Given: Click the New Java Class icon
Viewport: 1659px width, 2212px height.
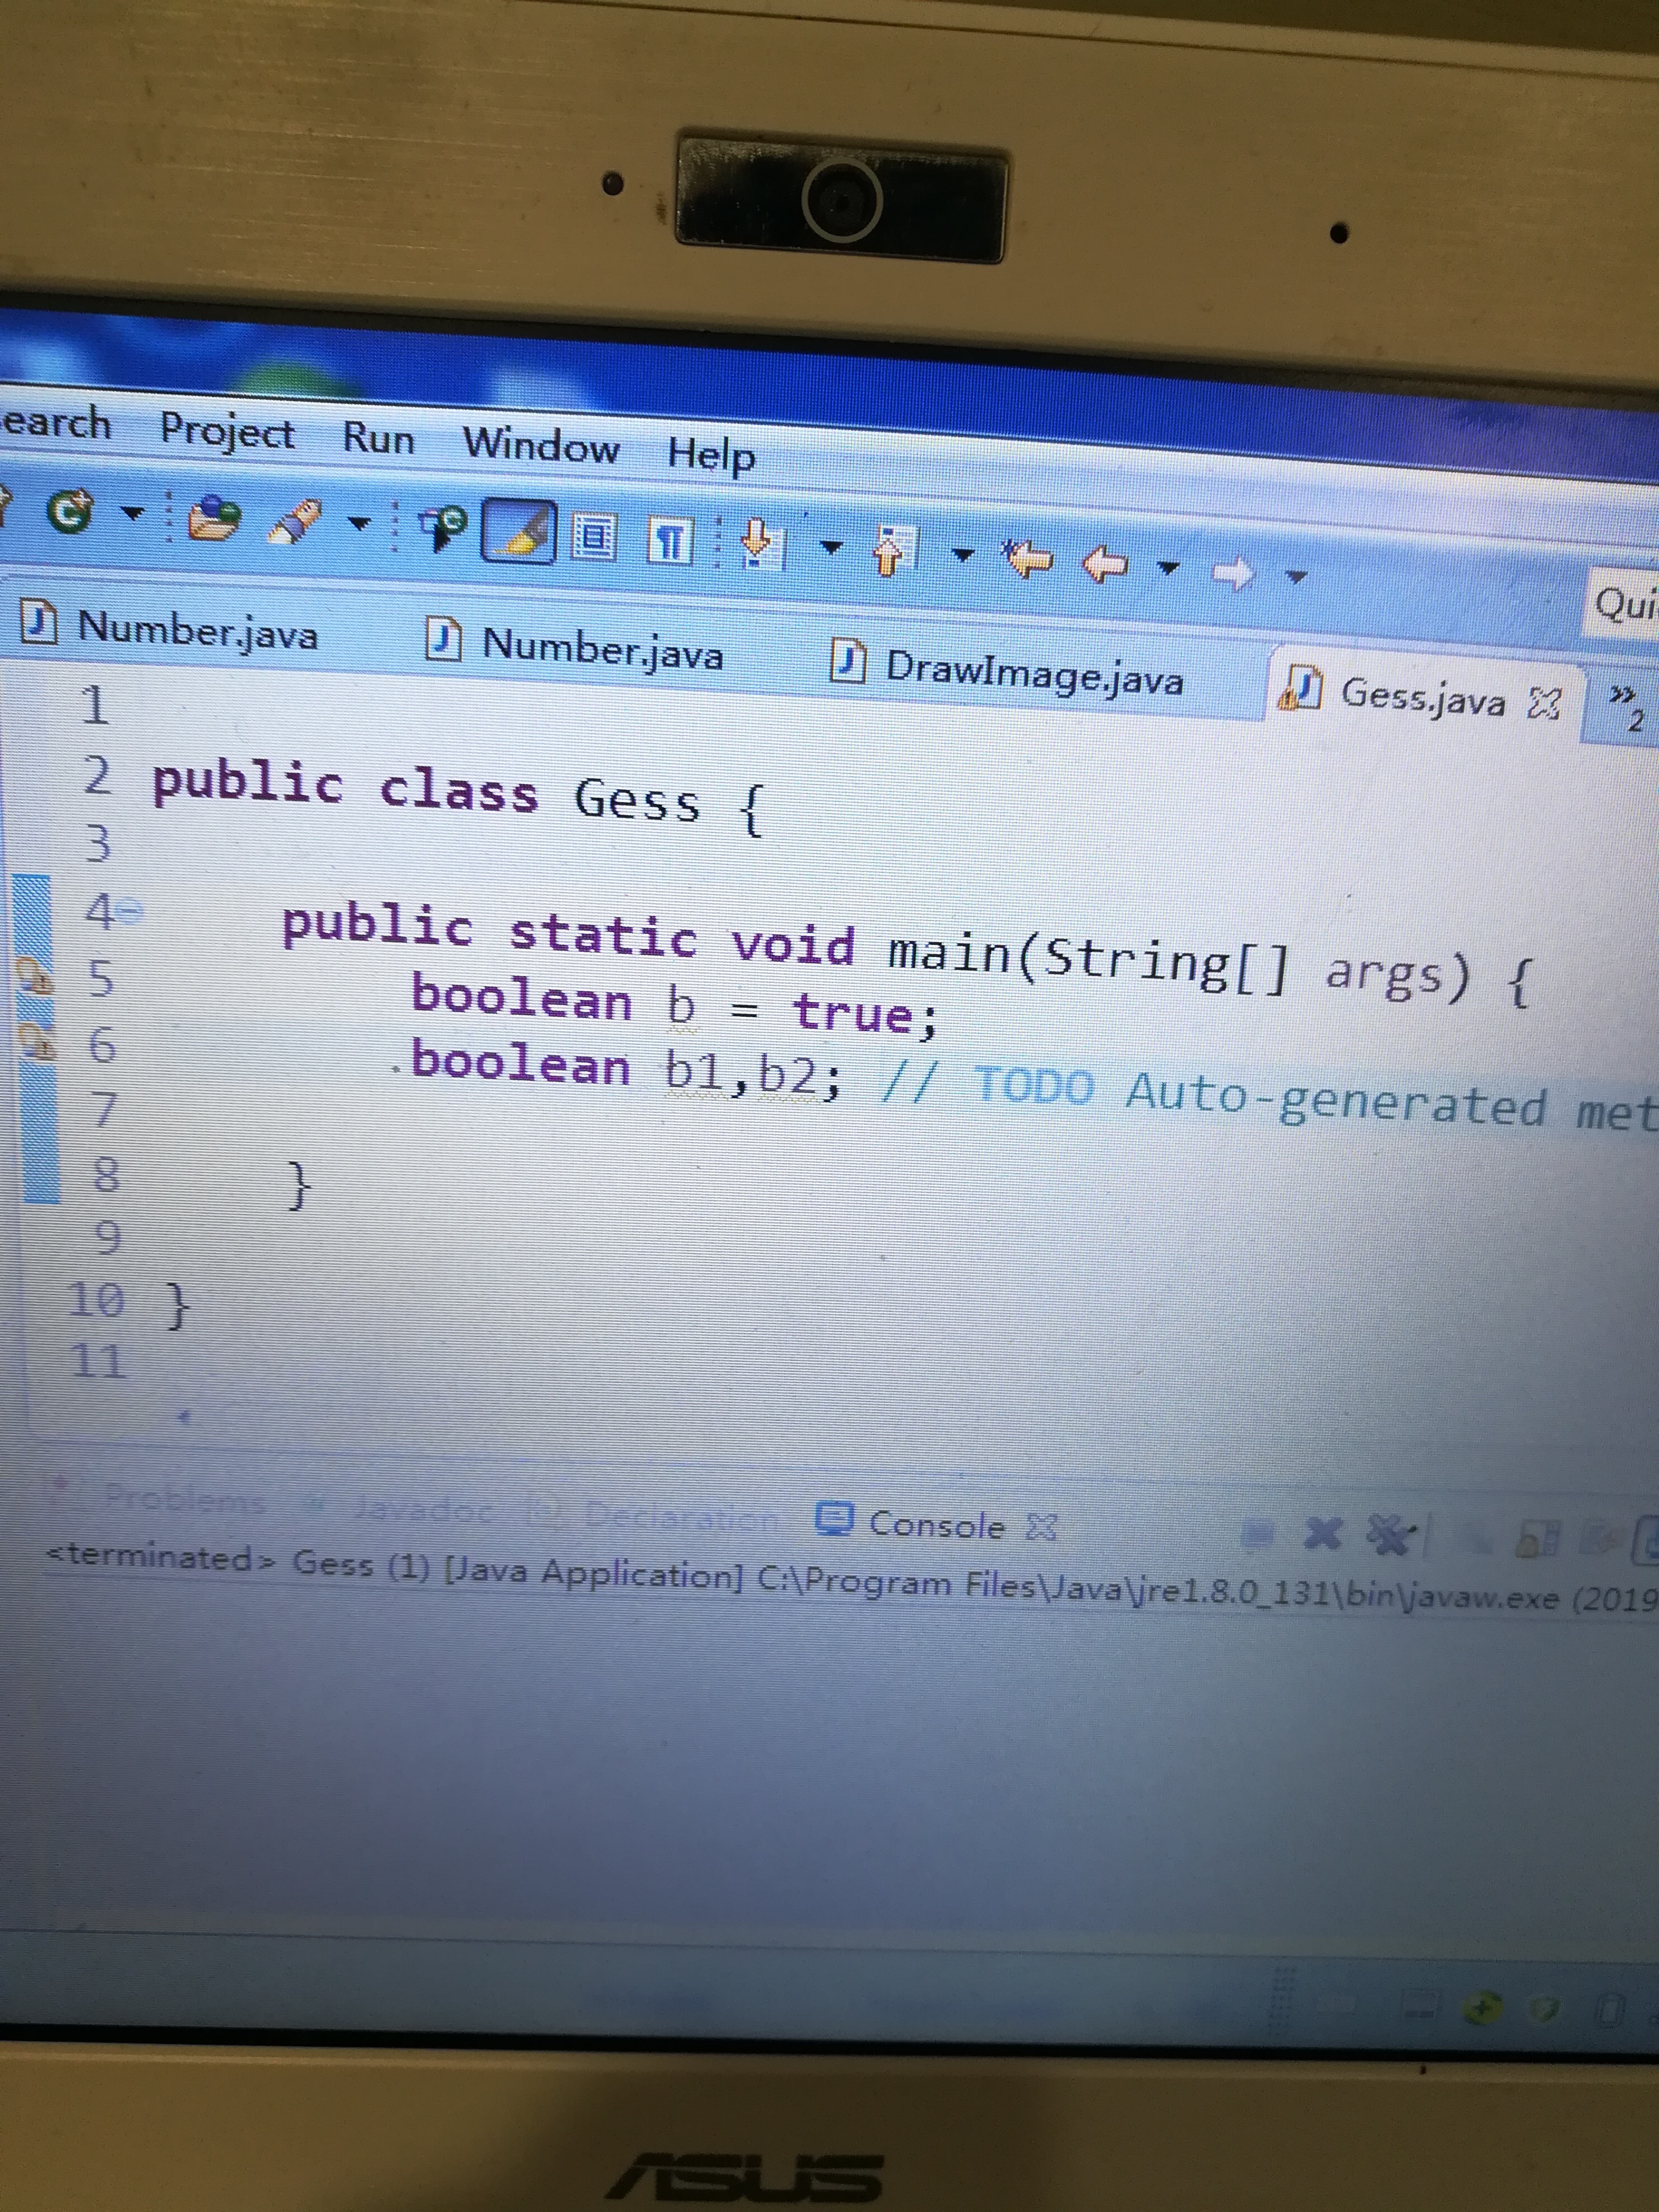Looking at the screenshot, I should point(70,511).
